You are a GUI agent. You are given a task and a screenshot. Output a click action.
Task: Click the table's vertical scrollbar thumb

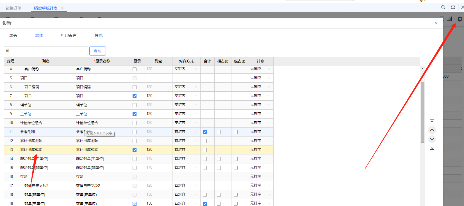[422, 112]
